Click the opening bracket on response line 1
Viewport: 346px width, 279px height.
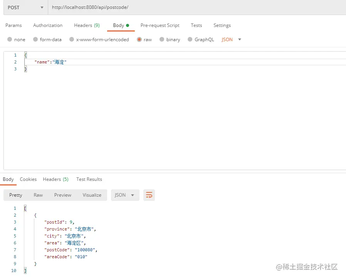point(25,208)
